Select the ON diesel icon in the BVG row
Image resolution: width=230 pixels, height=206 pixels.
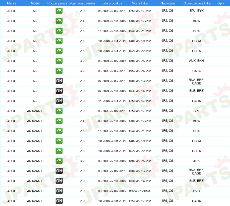pyautogui.click(x=59, y=191)
